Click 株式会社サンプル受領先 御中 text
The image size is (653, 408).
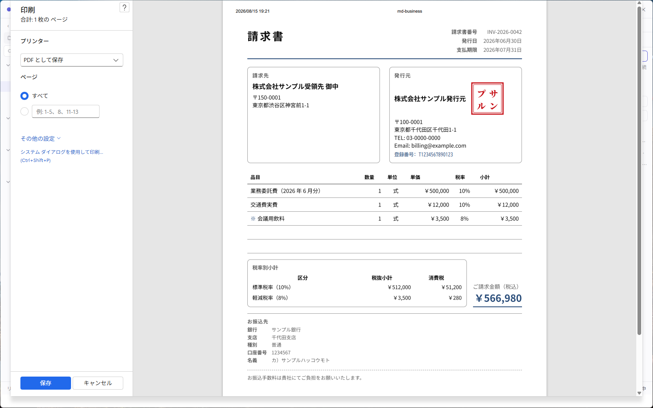pyautogui.click(x=295, y=86)
